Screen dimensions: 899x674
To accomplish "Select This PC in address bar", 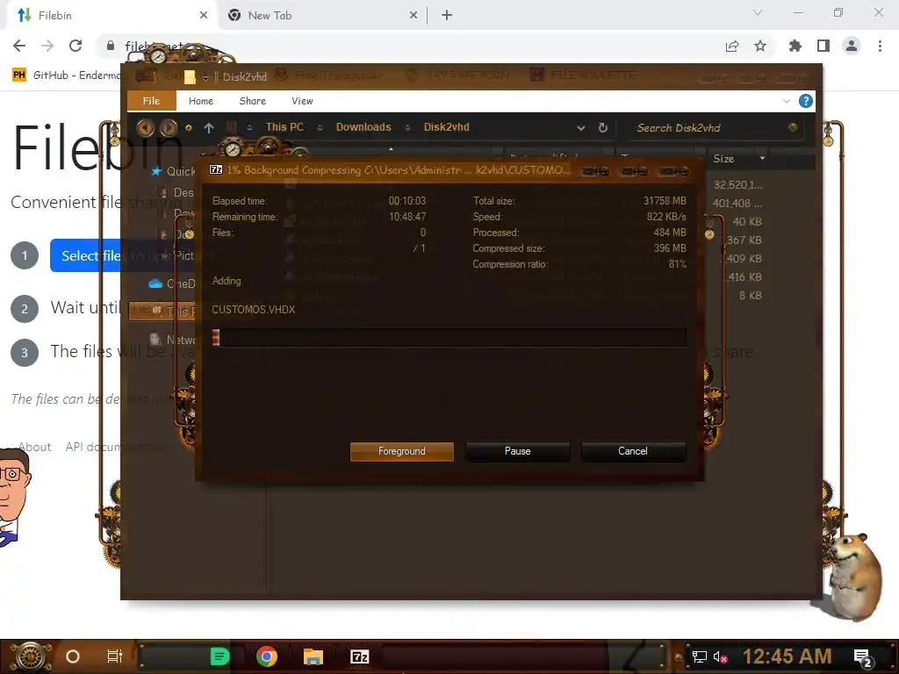I will pos(284,127).
